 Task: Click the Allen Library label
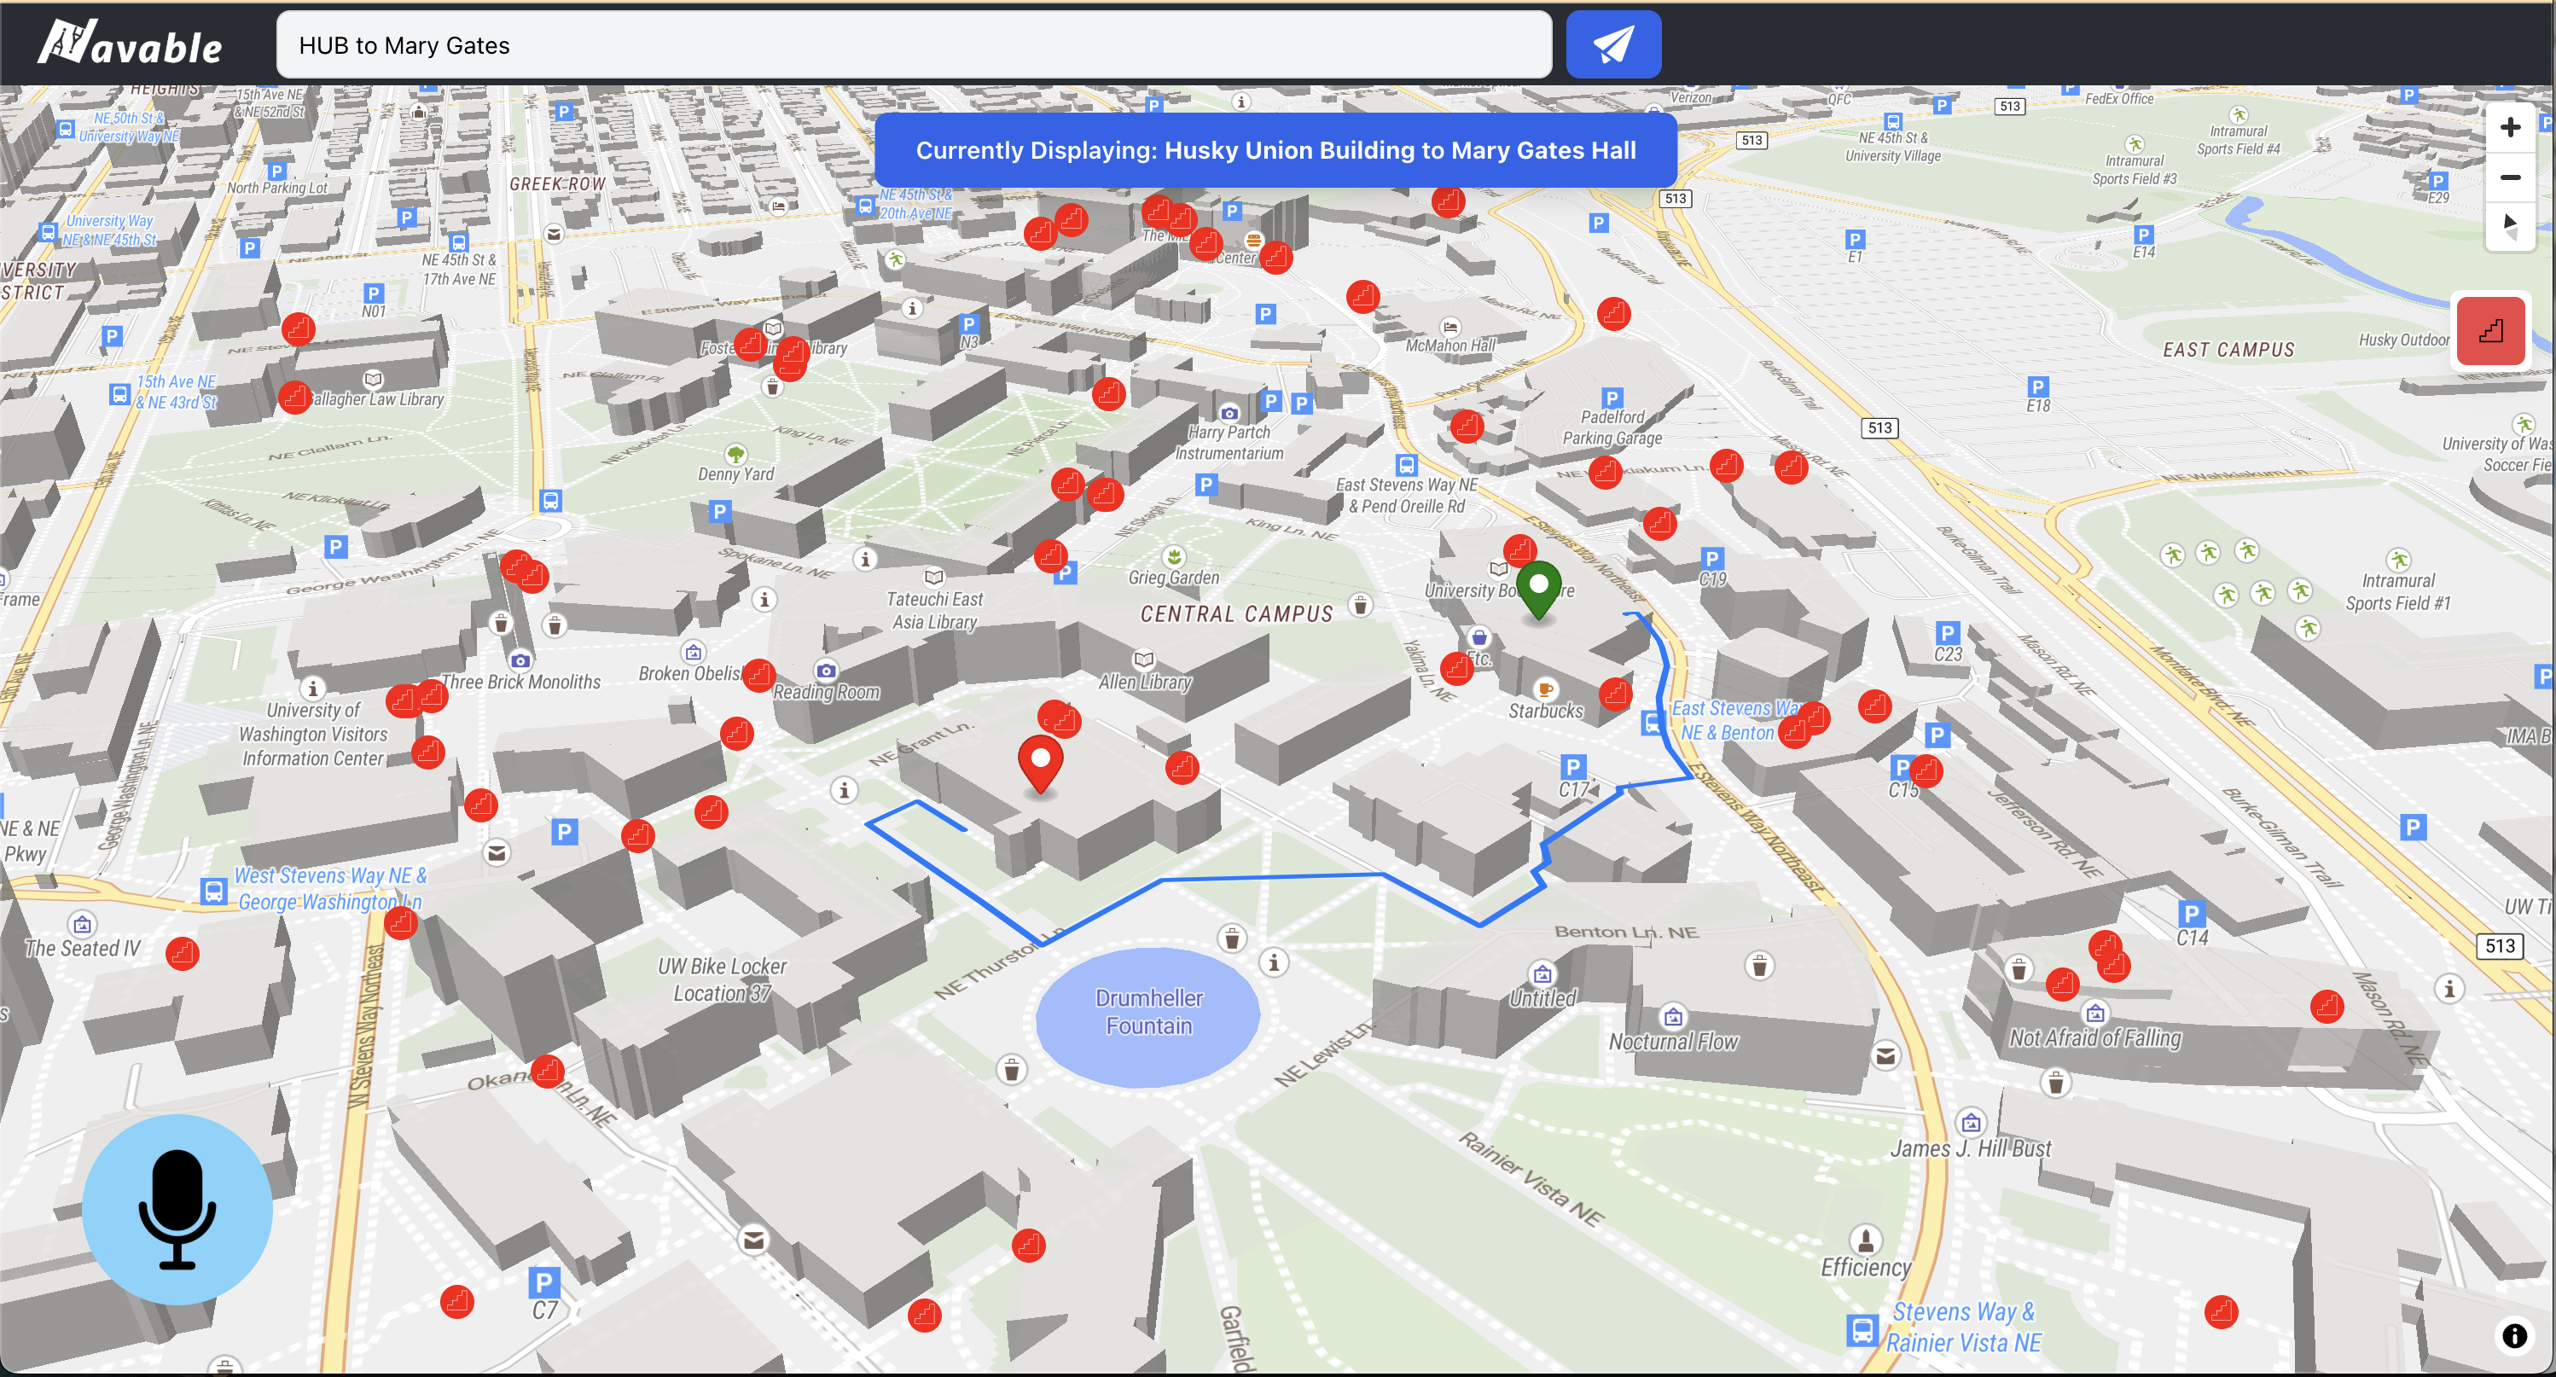pyautogui.click(x=1144, y=682)
